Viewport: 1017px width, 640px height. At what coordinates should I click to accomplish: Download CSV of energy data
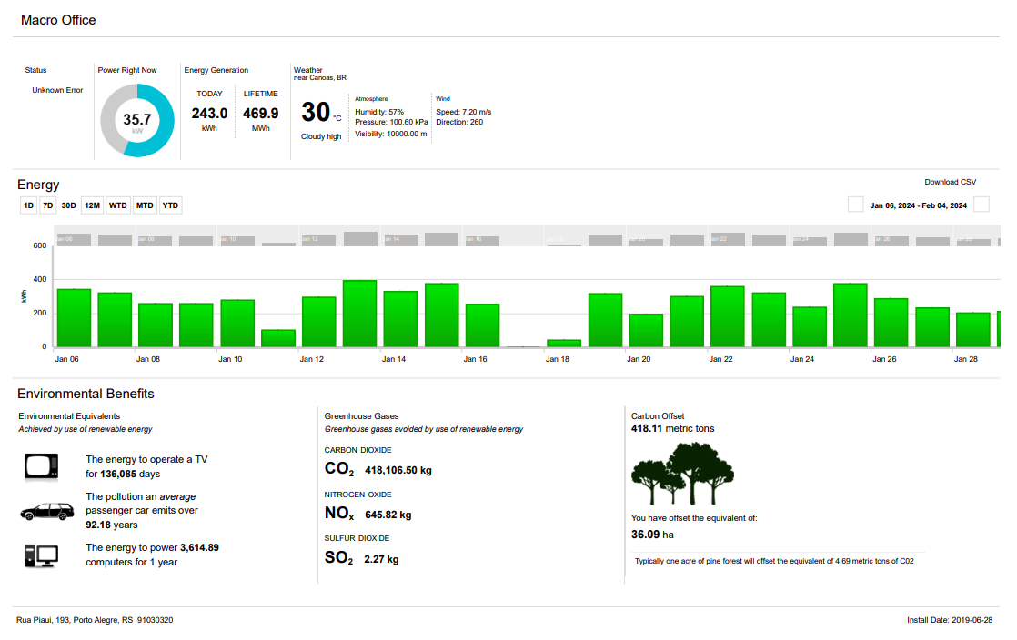pos(950,182)
